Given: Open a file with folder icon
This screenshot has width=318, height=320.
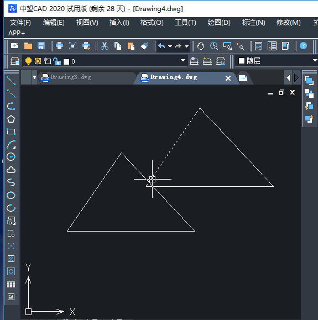Looking at the screenshot, I should pyautogui.click(x=28, y=46).
